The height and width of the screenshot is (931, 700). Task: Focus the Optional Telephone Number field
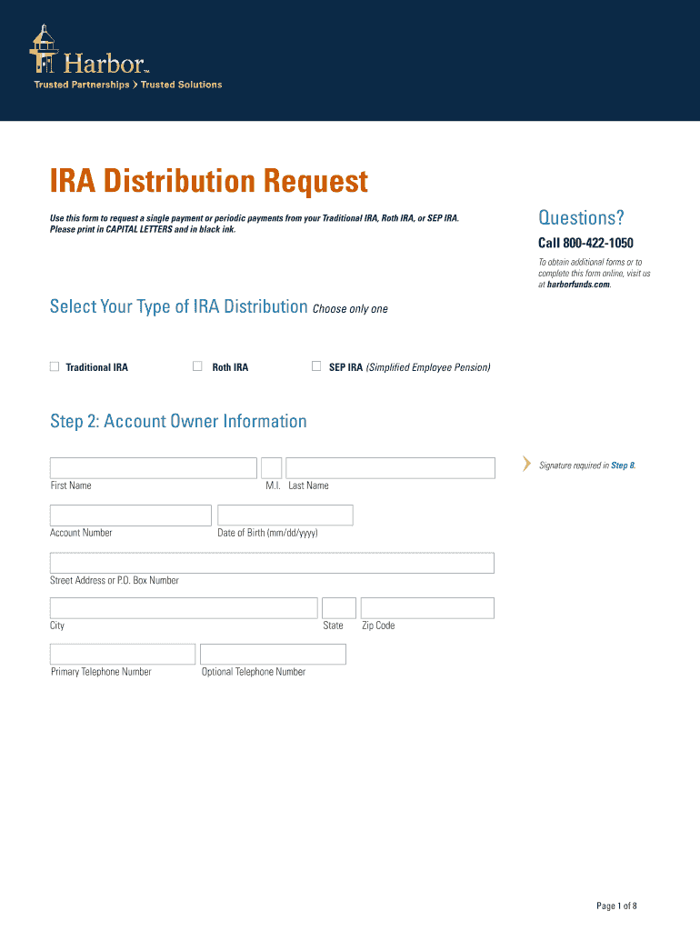pyautogui.click(x=273, y=655)
